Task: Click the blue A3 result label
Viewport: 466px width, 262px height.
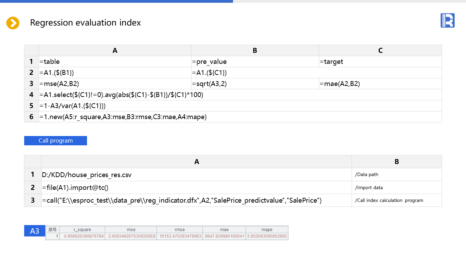Action: point(35,231)
